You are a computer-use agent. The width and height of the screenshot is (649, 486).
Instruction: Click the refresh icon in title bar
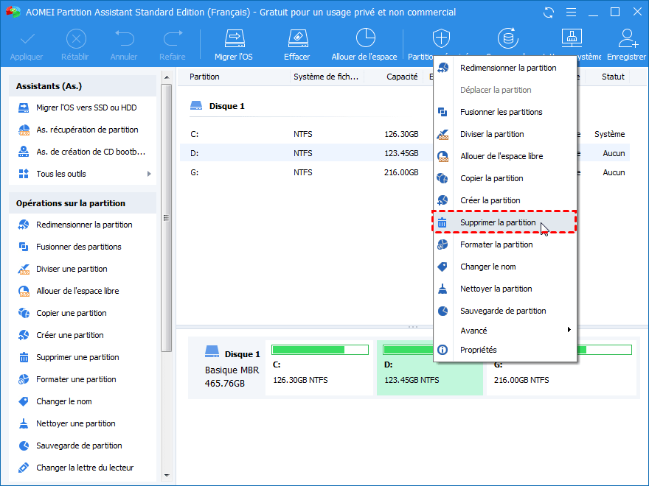[548, 13]
